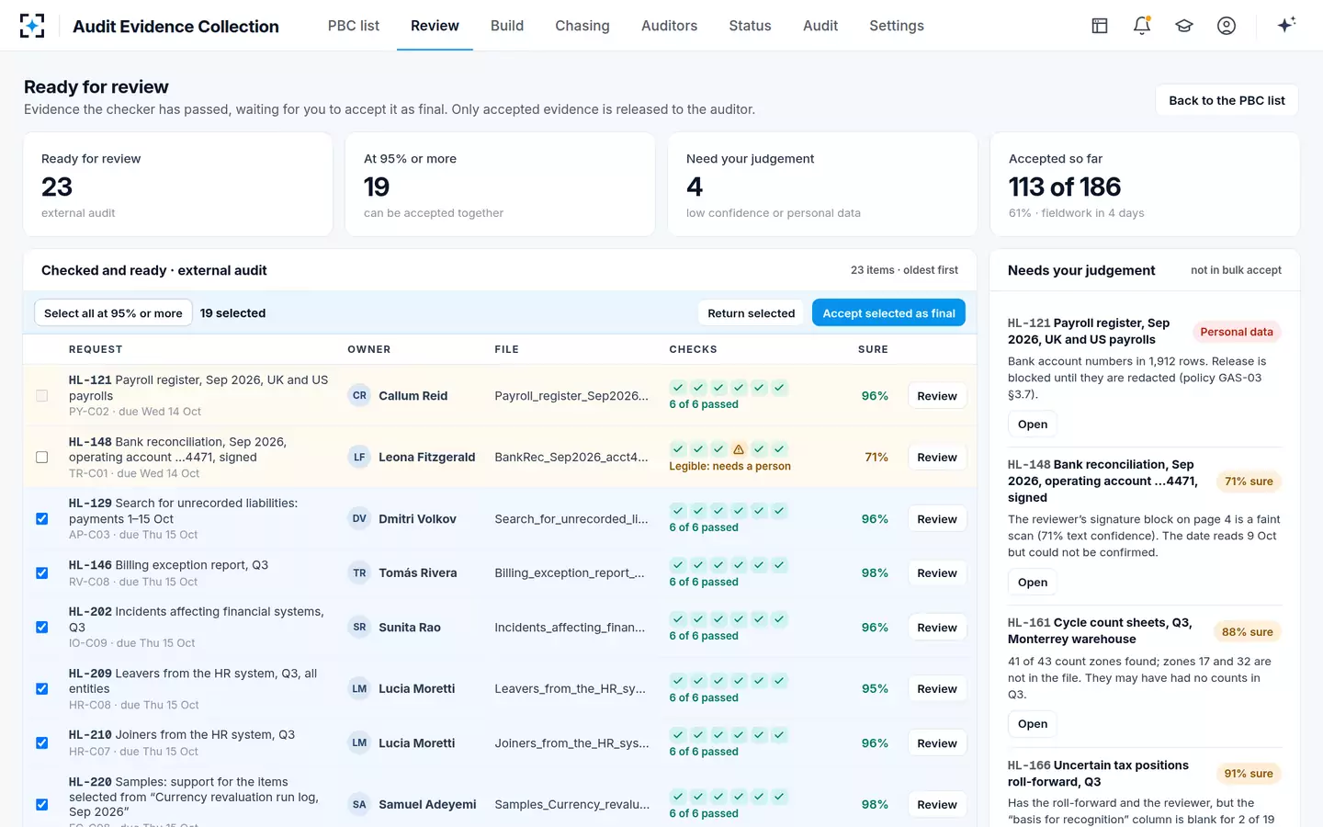Screen dimensions: 1323x827
Task: Click Accept selected as final
Action: point(888,313)
